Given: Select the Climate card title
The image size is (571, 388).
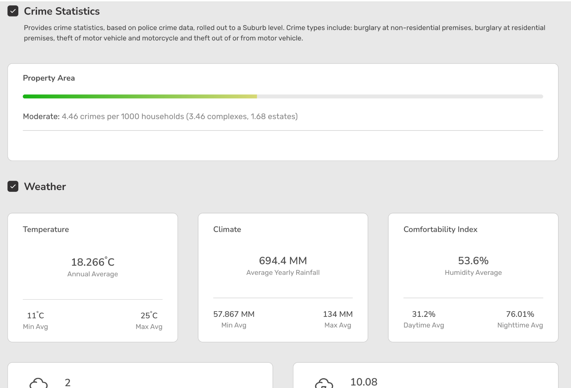Looking at the screenshot, I should tap(227, 229).
